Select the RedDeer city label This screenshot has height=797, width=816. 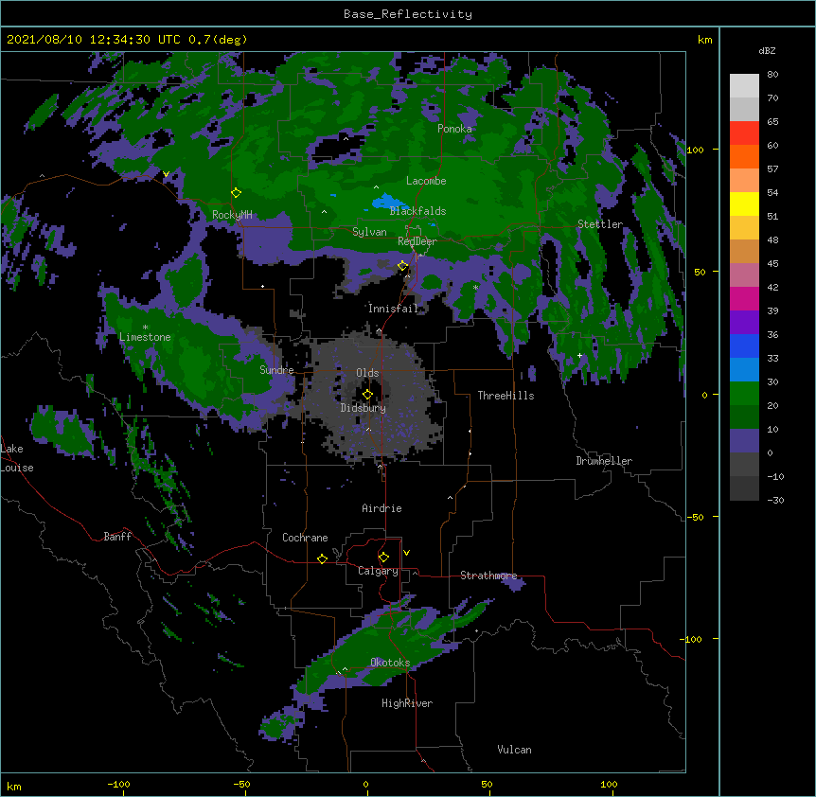pos(417,241)
